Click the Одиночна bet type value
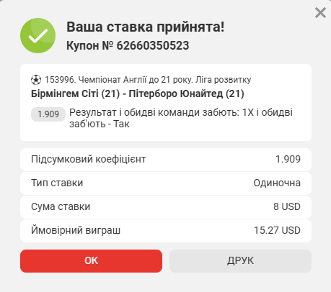This screenshot has width=331, height=292. [x=277, y=183]
